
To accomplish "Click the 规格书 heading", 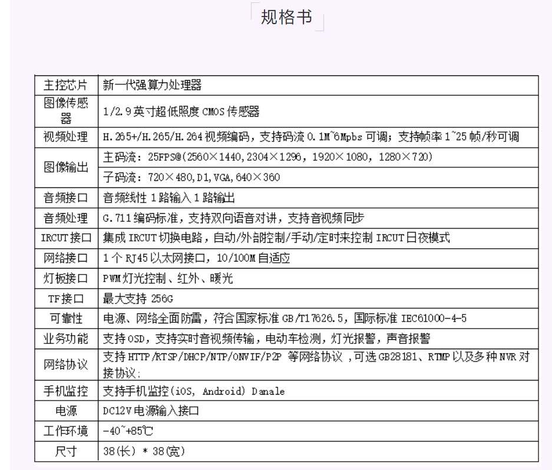I will point(286,17).
